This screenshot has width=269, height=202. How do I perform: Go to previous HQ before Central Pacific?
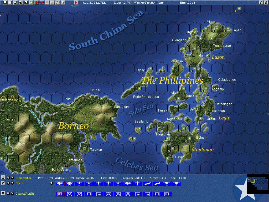[x=8, y=194]
